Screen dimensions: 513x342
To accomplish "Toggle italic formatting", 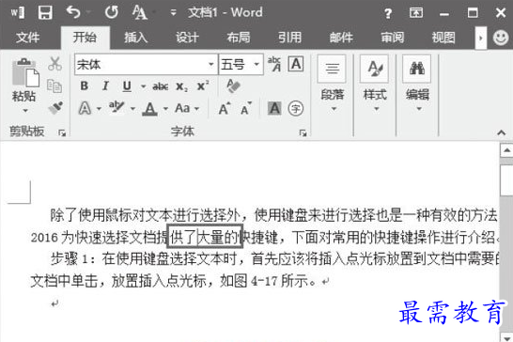I will point(105,86).
